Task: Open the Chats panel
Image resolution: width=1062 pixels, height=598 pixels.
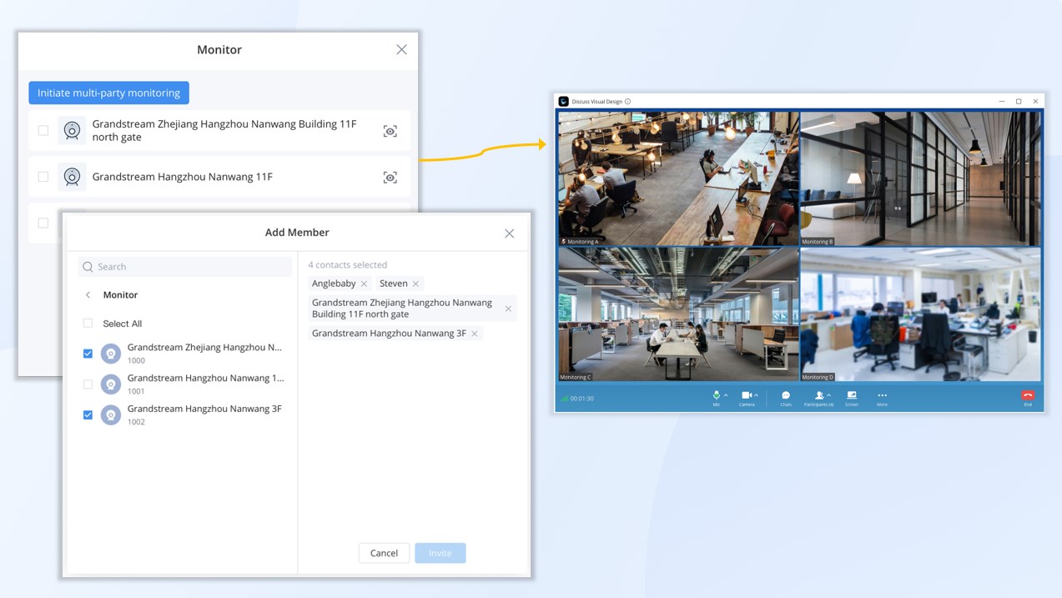Action: [x=786, y=395]
